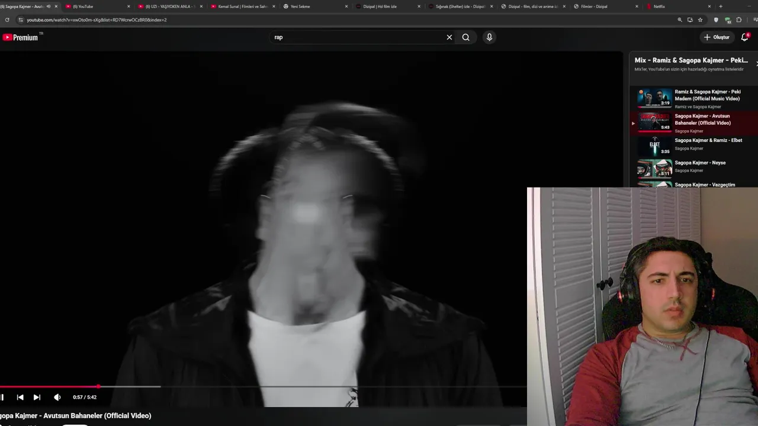Image resolution: width=758 pixels, height=426 pixels.
Task: Open the green extension icon in toolbar
Action: (728, 20)
